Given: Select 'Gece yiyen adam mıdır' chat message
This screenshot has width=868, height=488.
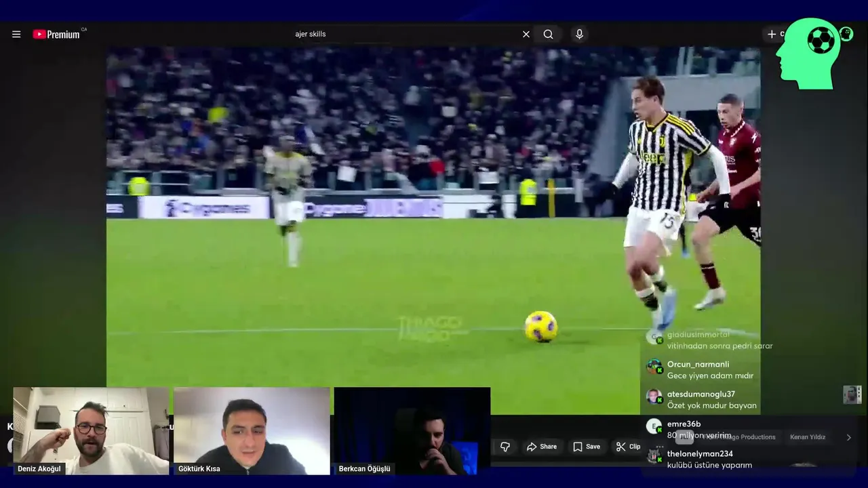Looking at the screenshot, I should tap(710, 375).
